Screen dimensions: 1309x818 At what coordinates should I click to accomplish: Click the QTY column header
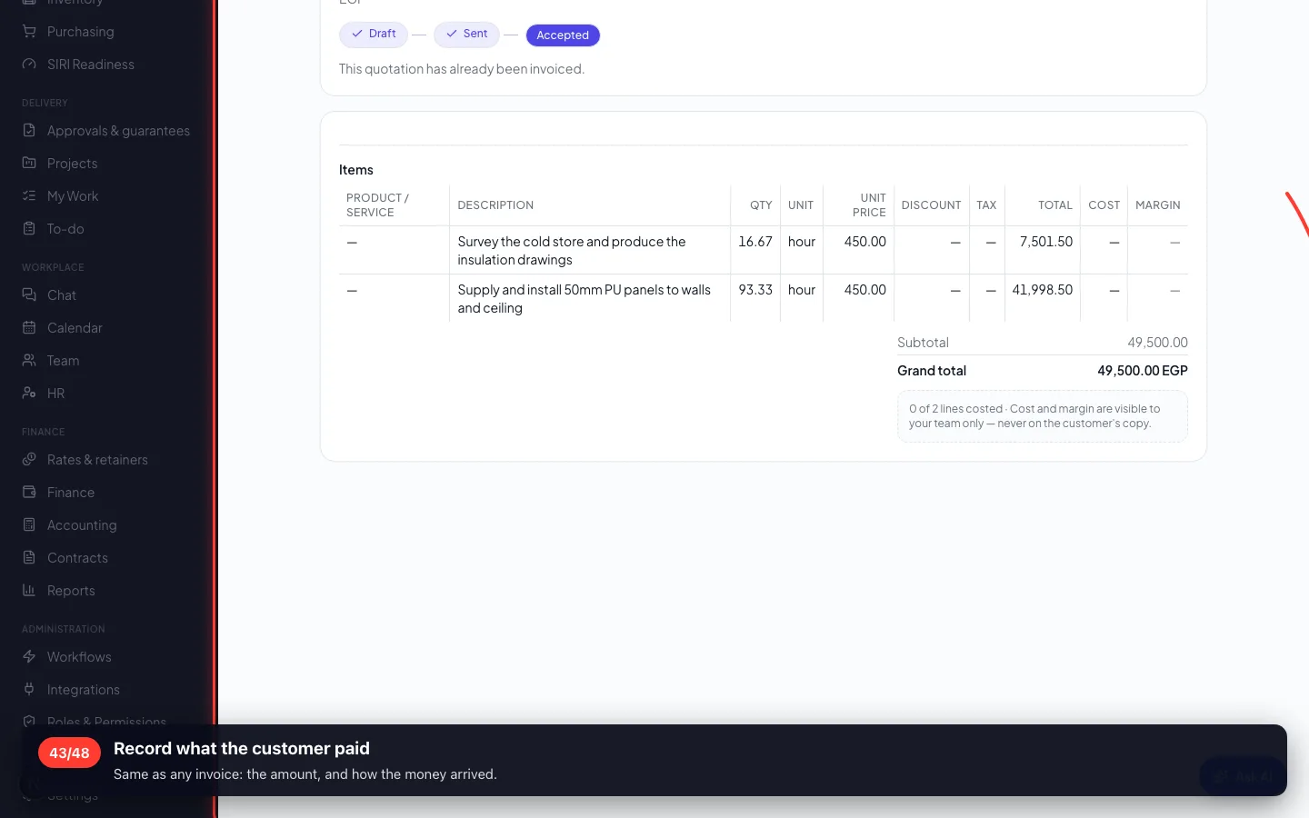pos(761,205)
